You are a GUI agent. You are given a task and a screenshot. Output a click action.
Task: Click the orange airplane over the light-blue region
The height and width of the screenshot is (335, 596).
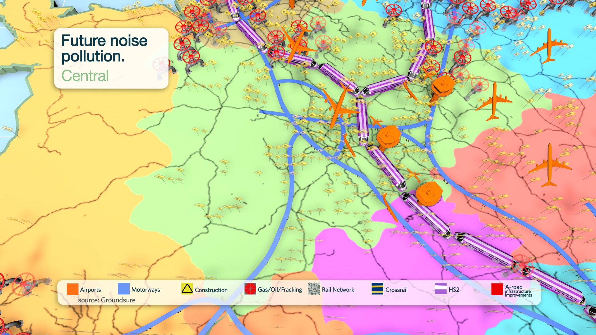(549, 46)
